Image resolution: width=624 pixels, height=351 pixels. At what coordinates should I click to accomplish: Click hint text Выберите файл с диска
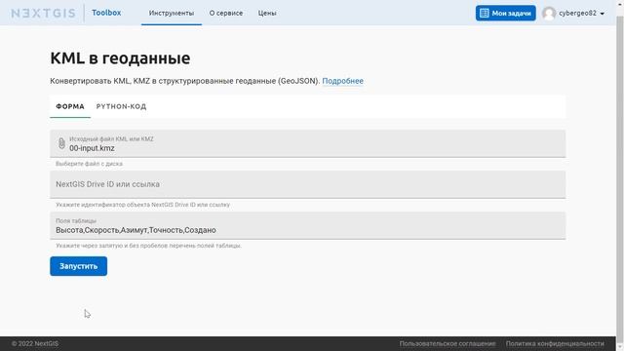coord(89,164)
